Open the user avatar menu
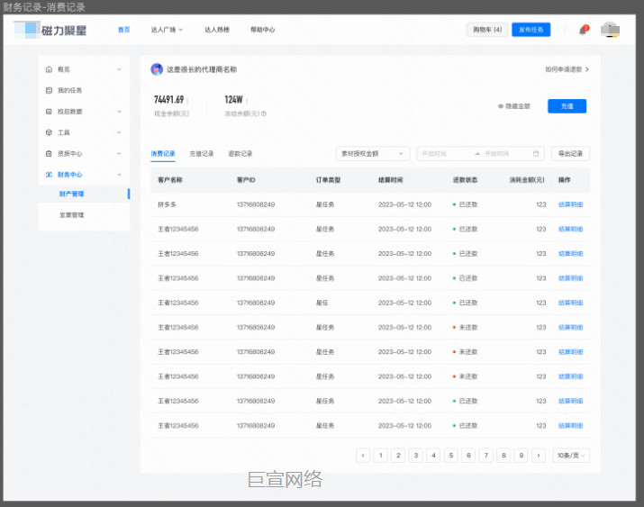The width and height of the screenshot is (644, 507). click(x=610, y=30)
